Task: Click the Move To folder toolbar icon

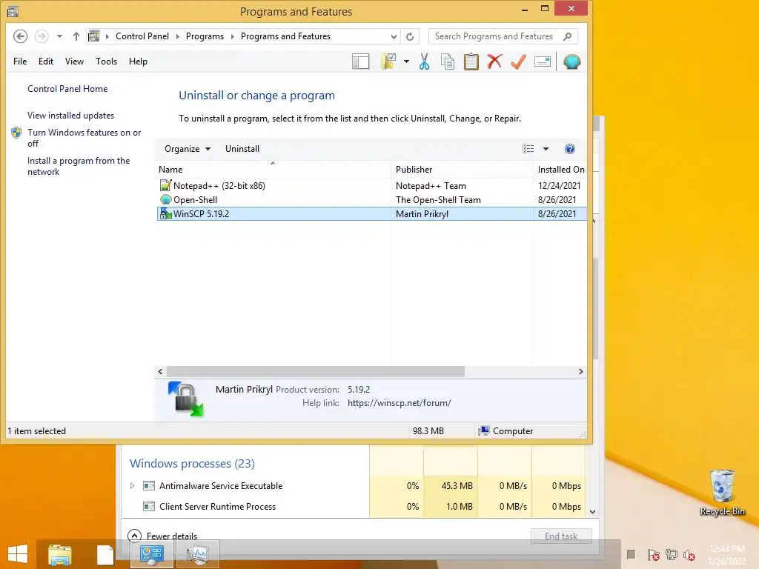Action: [389, 61]
